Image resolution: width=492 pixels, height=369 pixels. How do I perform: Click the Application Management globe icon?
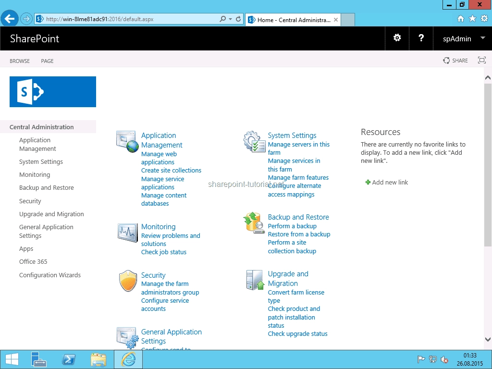pyautogui.click(x=127, y=141)
